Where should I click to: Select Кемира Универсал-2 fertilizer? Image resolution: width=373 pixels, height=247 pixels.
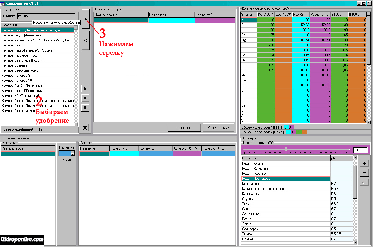point(37,40)
